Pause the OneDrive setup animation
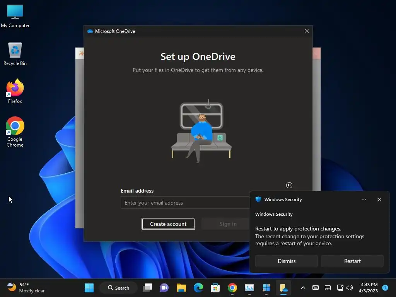The image size is (396, 297). (289, 185)
